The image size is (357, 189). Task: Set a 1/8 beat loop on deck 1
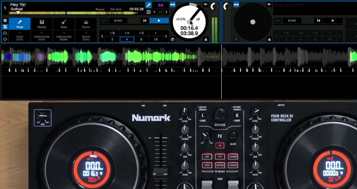click(x=112, y=33)
